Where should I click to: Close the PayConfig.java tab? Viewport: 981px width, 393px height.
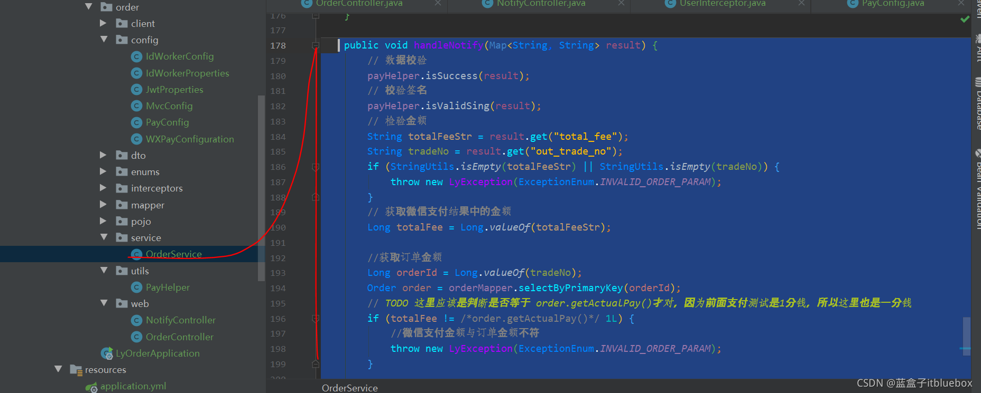click(x=961, y=3)
